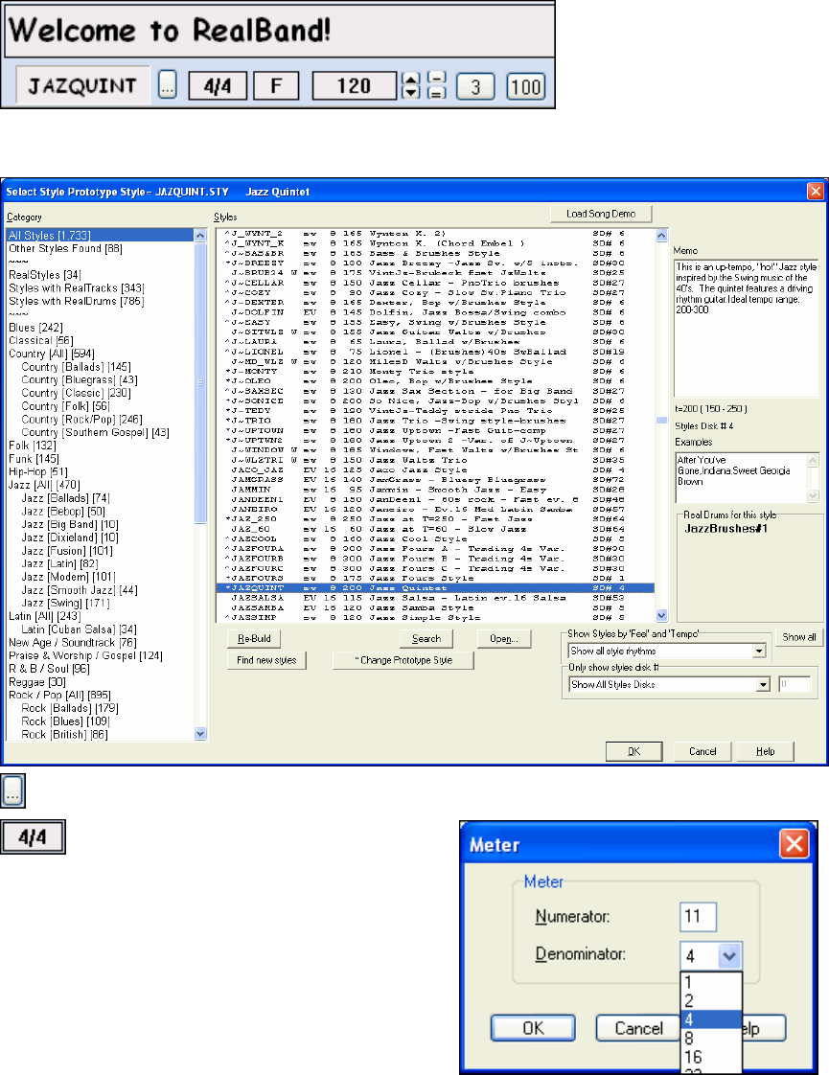Viewport: 829px width, 1075px height.
Task: Select the Blues [242] category
Action: coord(35,327)
